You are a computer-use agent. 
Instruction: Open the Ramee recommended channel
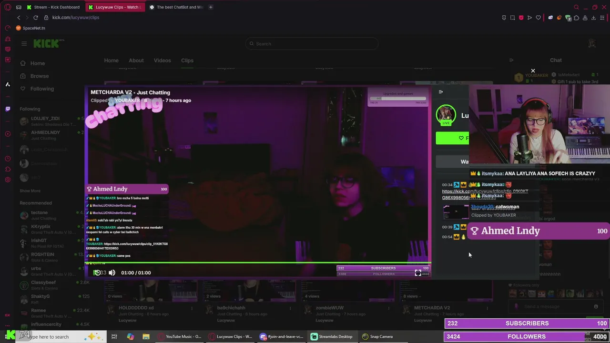pyautogui.click(x=51, y=313)
